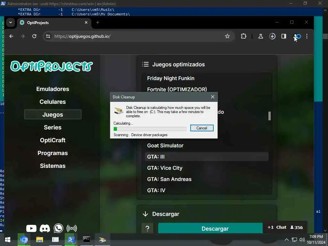Image resolution: width=328 pixels, height=246 pixels.
Task: Reload the OptiProjects page
Action: point(34,36)
